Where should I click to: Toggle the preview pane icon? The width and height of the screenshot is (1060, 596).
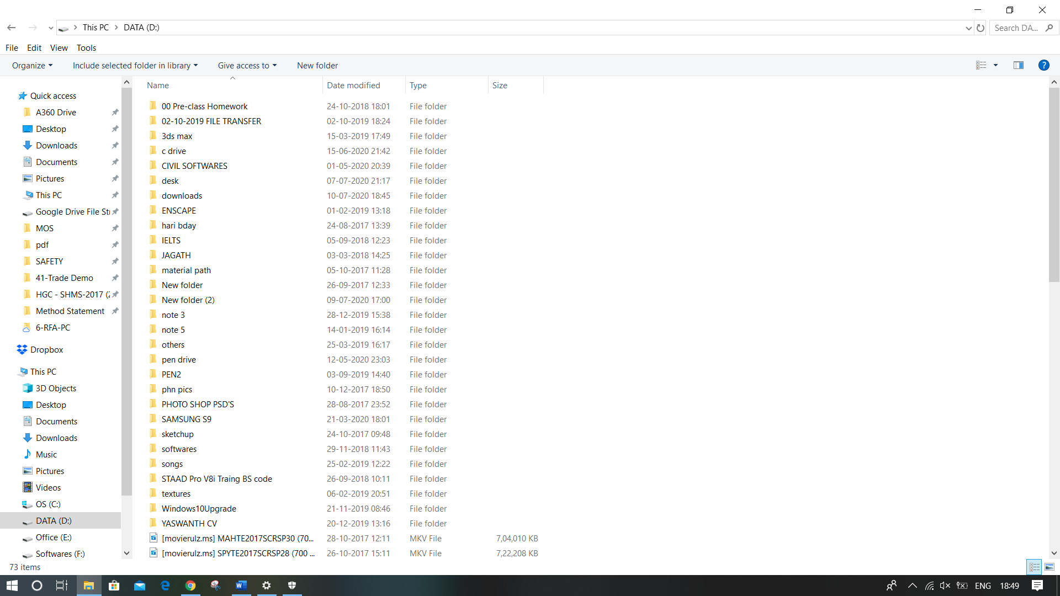1019,65
